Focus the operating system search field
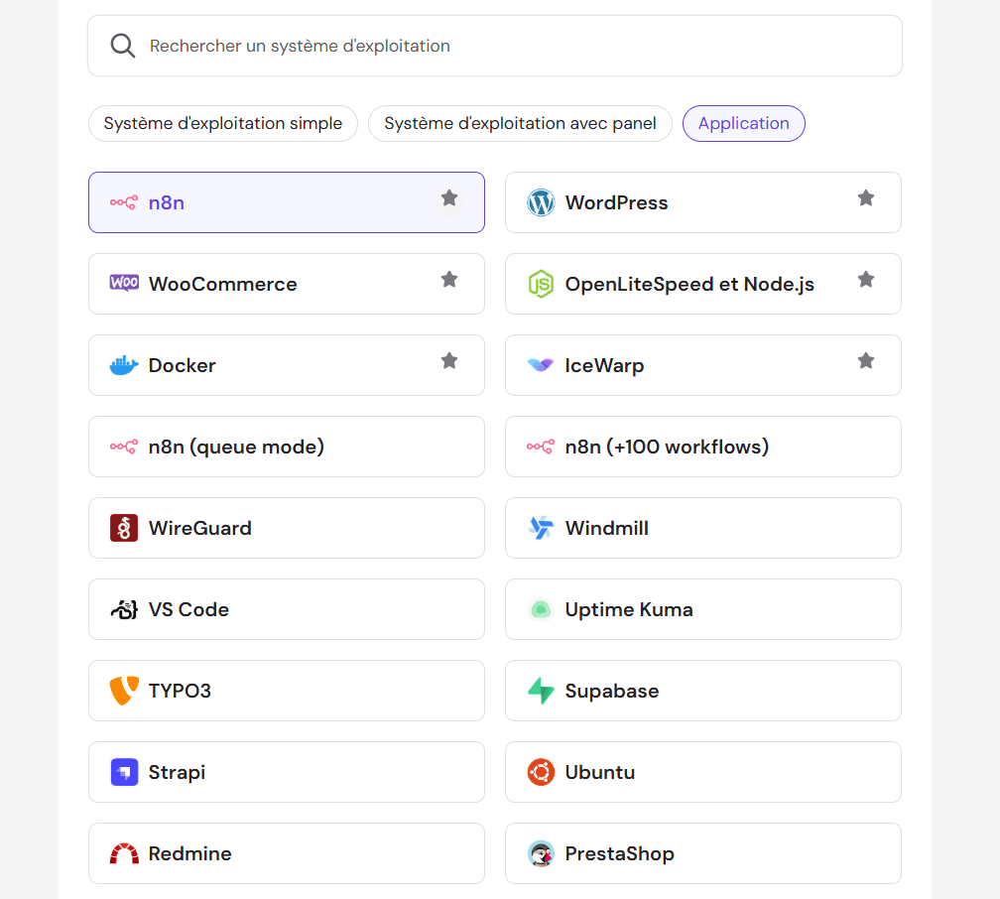The image size is (1000, 899). pyautogui.click(x=495, y=46)
